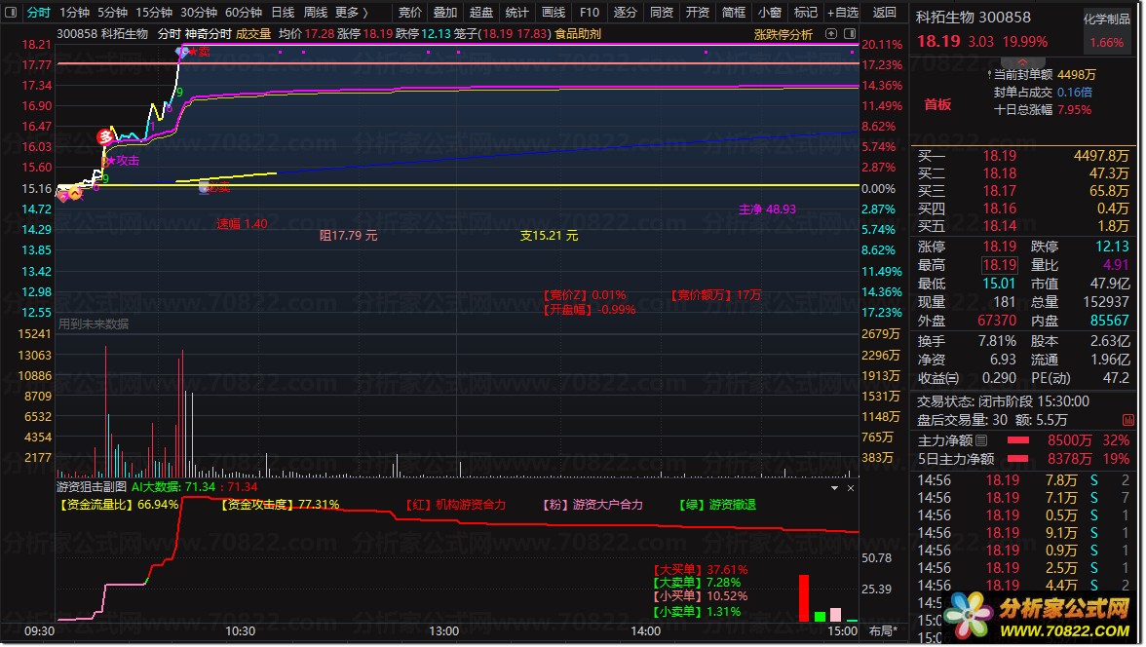This screenshot has height=647, width=1146.
Task: Click the 多 signal marker on chart
Action: (106, 136)
